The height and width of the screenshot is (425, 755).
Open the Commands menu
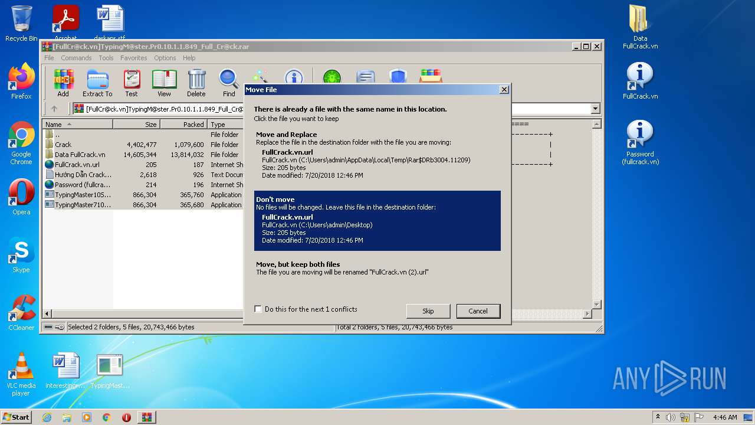point(76,58)
